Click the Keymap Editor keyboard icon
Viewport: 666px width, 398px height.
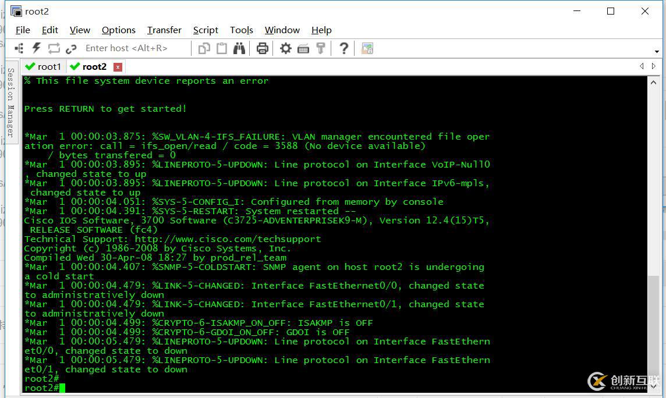[303, 49]
